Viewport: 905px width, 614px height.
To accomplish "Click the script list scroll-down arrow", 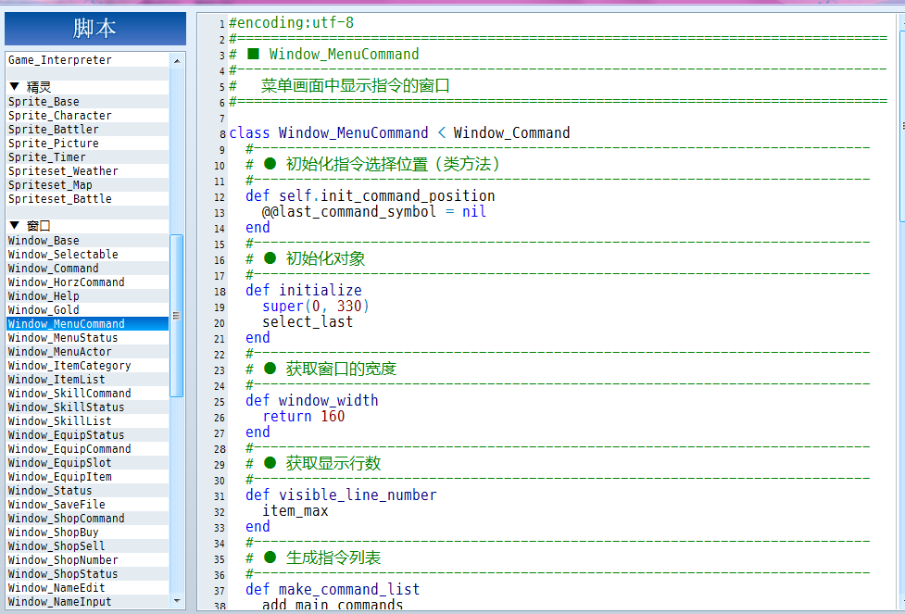I will (177, 601).
